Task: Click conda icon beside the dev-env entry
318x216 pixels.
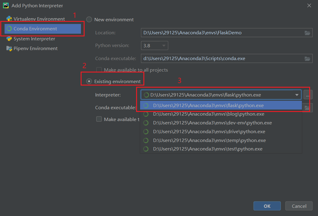Action: (x=146, y=123)
